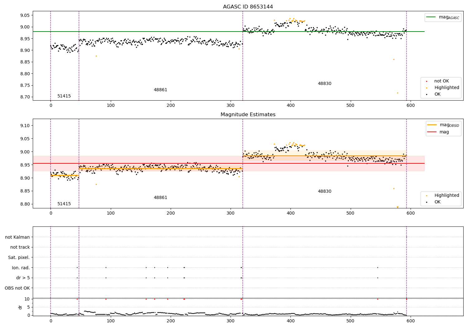
Task: Click the 100 x-tick under the Magnitude Estimates plot
Action: [111, 213]
